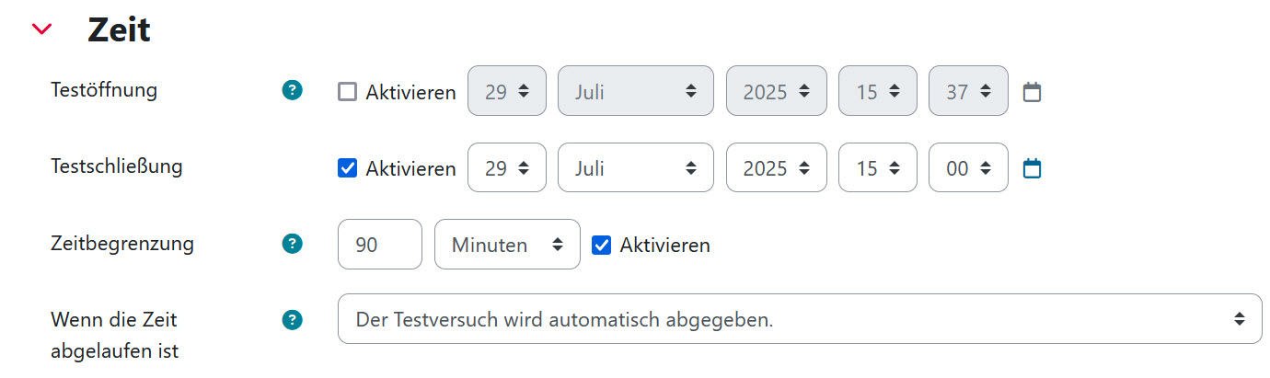Change the Minuten time unit dropdown
This screenshot has width=1270, height=378.
tap(507, 244)
